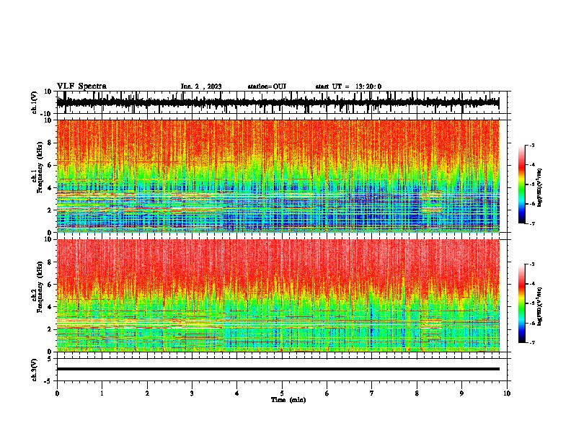
Task: Click the "station=OUI" header text
Action: coord(267,86)
